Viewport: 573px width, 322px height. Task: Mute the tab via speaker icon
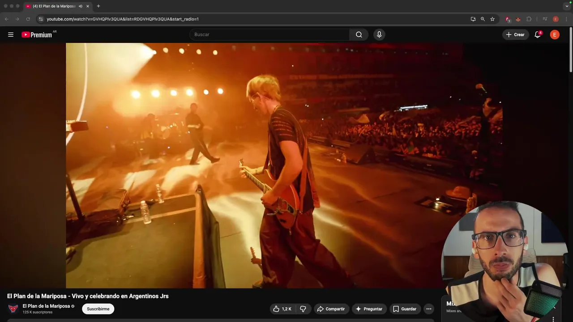click(81, 6)
